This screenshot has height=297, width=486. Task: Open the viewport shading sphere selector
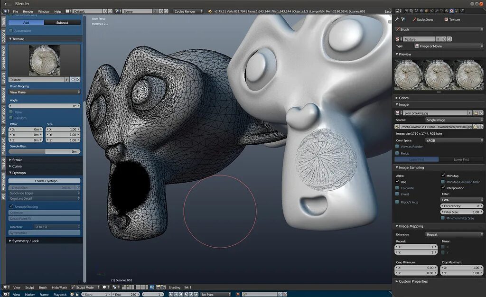106,287
